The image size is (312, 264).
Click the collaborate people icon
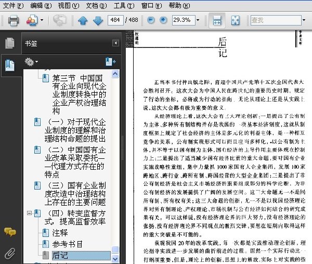click(32, 20)
